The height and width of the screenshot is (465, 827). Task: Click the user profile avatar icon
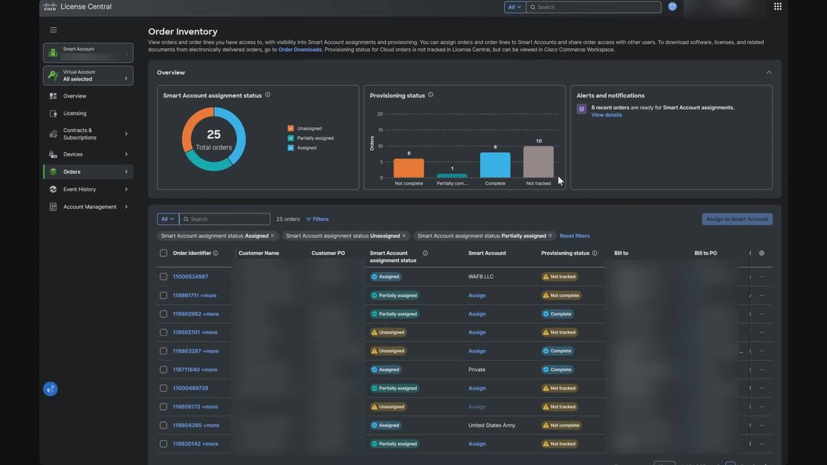672,6
